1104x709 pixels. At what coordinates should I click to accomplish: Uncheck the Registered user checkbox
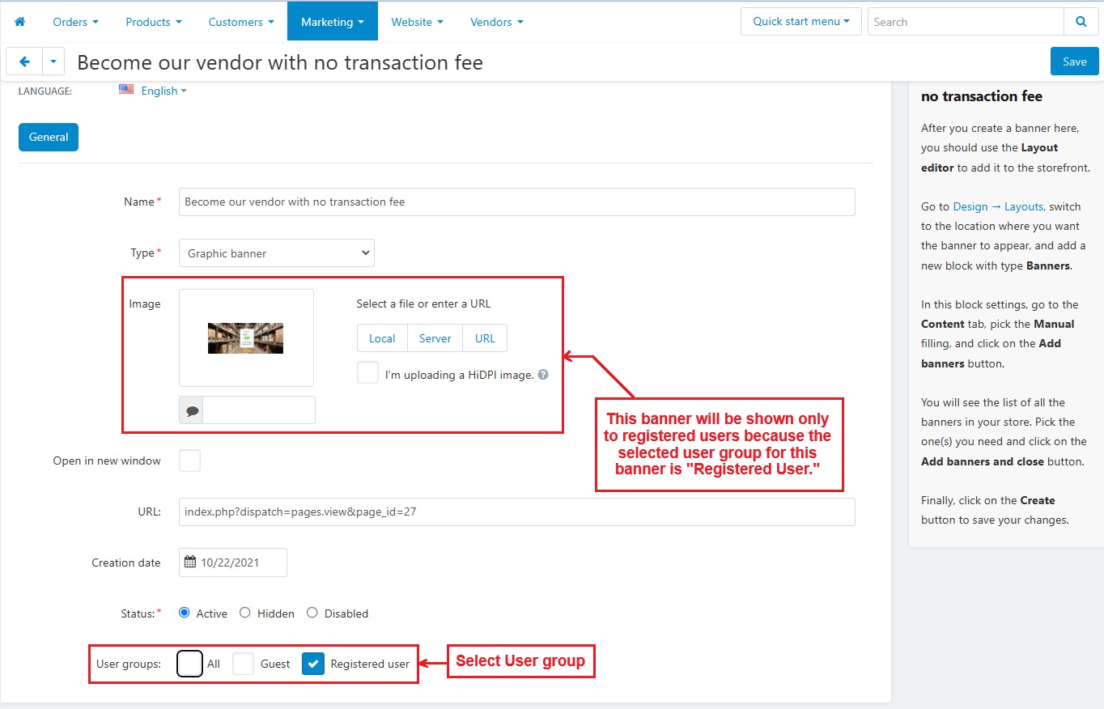coord(313,664)
